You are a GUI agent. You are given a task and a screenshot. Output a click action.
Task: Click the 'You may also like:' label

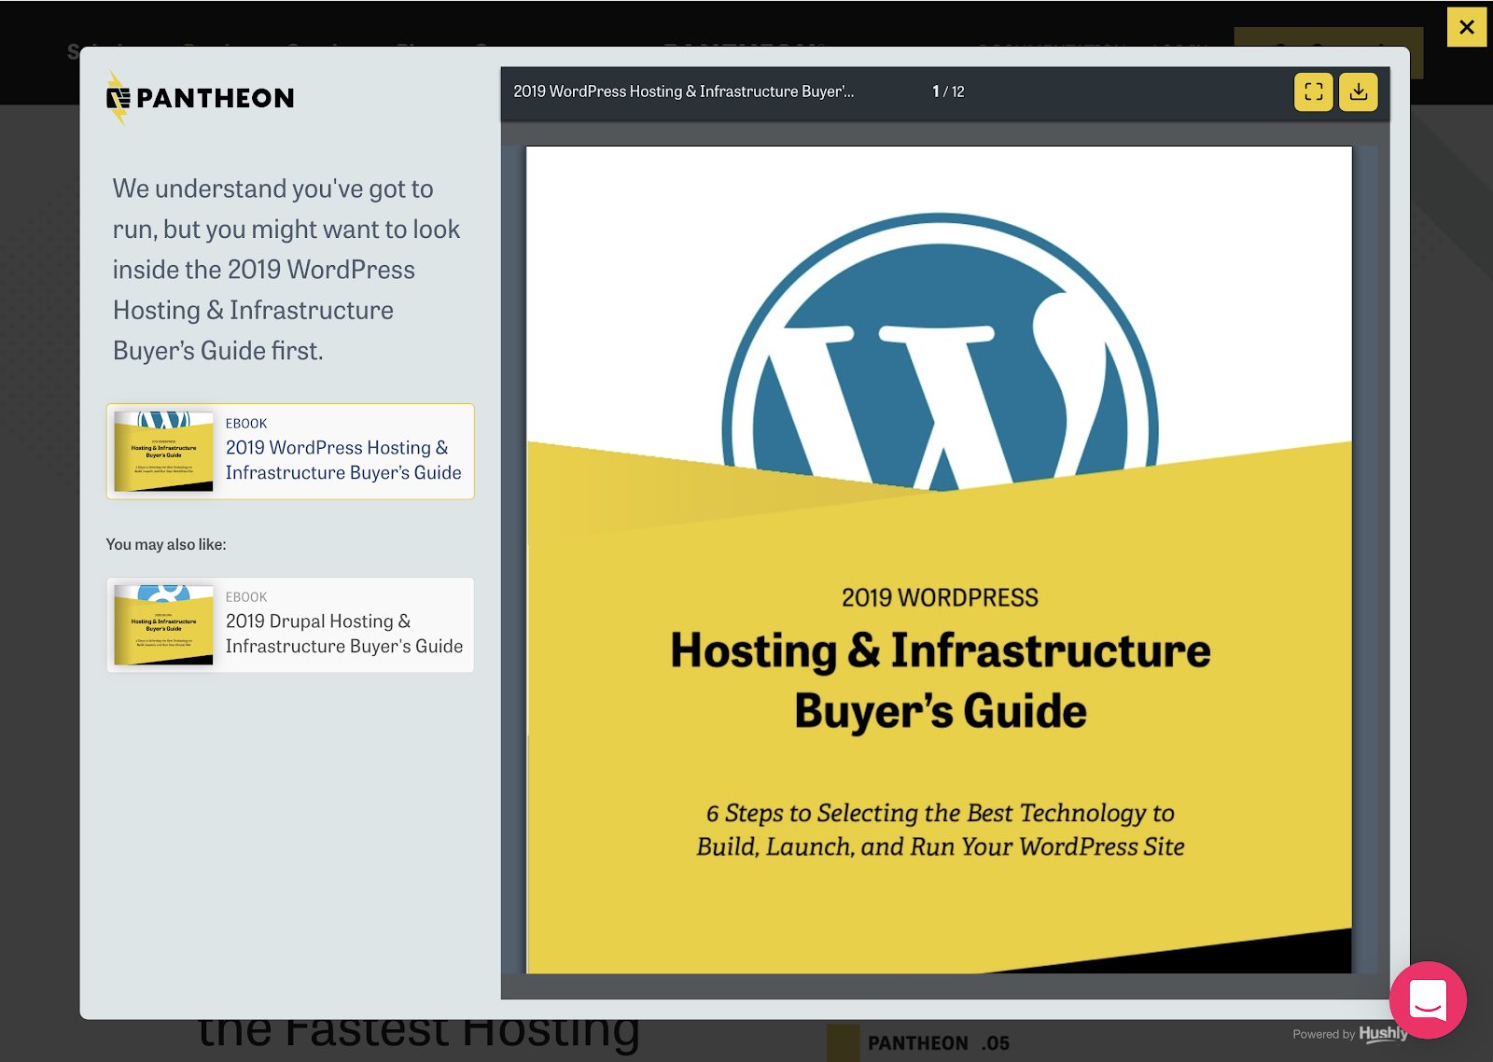point(166,544)
